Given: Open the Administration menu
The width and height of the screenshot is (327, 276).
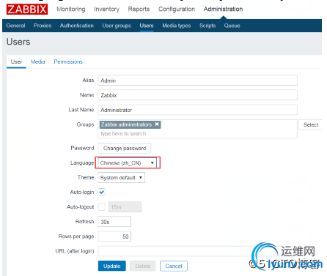Looking at the screenshot, I should point(223,10).
